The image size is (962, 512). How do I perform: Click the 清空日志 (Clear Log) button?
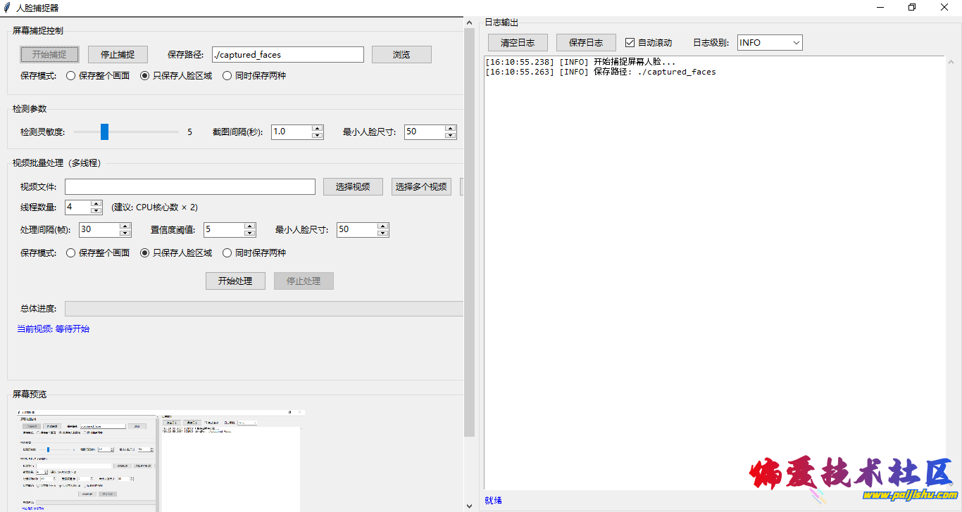click(x=518, y=42)
